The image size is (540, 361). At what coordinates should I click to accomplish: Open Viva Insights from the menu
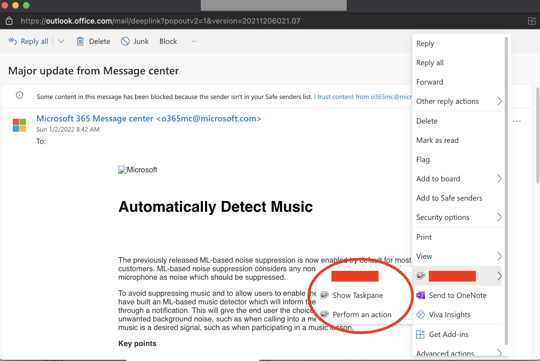click(449, 315)
